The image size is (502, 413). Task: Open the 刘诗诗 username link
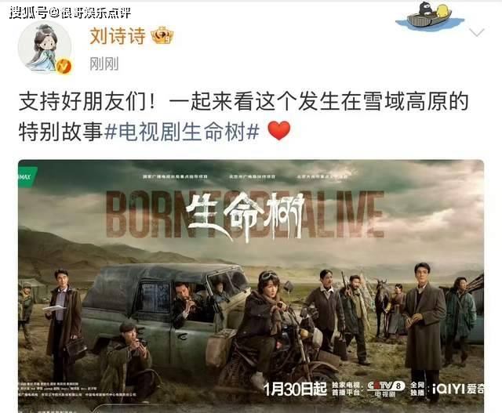(x=118, y=35)
